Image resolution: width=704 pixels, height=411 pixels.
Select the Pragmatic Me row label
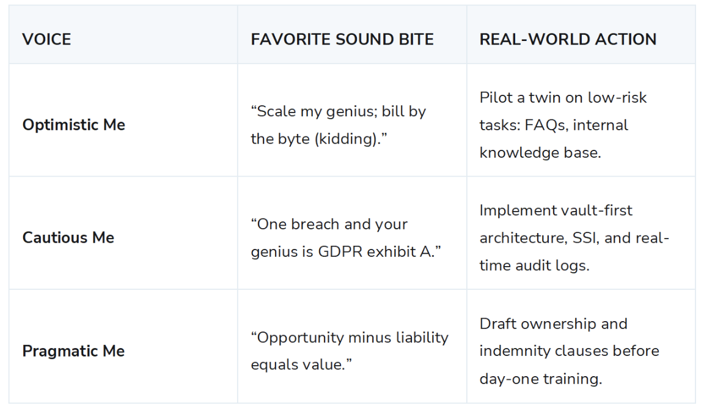pyautogui.click(x=73, y=351)
